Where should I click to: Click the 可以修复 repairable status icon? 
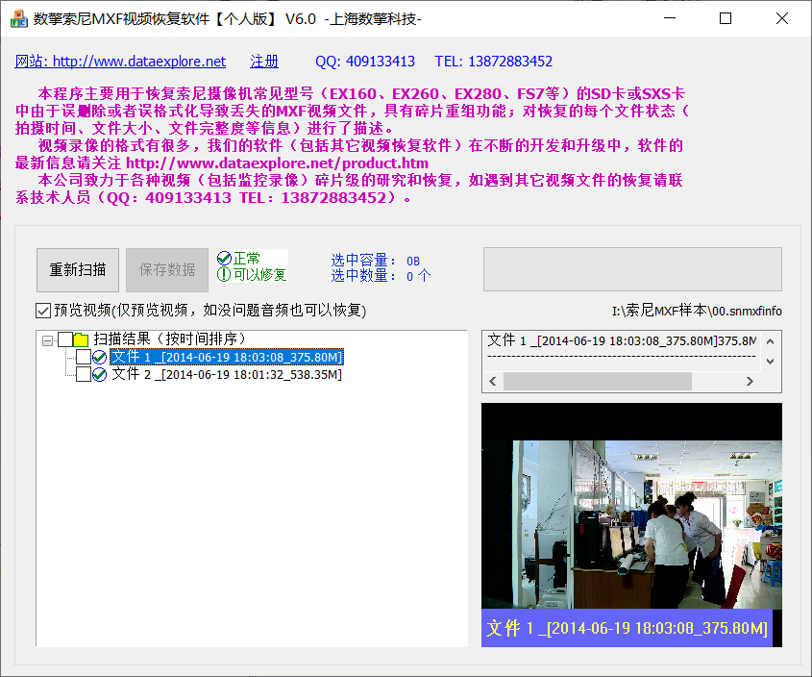click(x=224, y=274)
